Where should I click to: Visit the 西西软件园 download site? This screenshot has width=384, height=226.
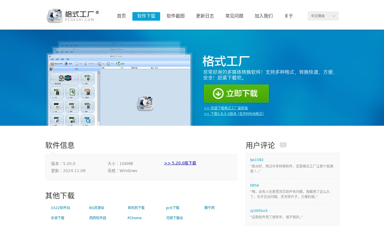point(98,218)
